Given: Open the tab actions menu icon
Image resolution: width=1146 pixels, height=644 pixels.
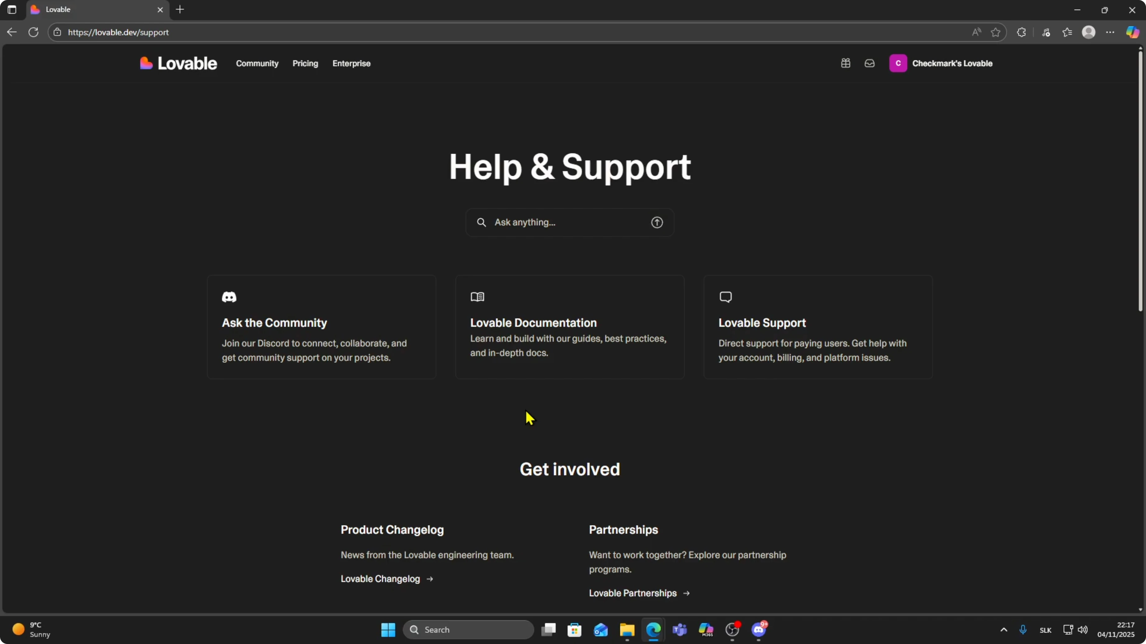Looking at the screenshot, I should click(x=12, y=9).
